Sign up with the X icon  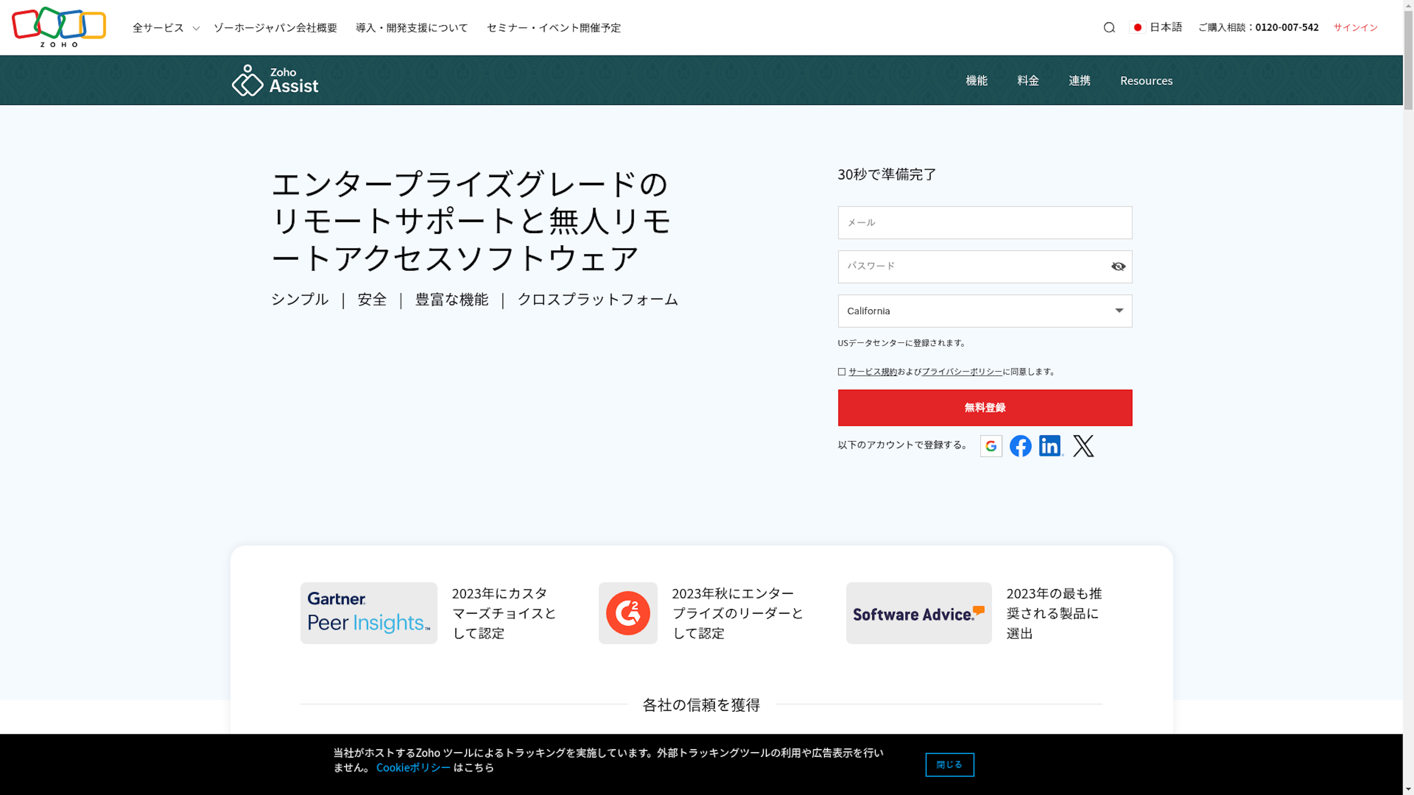[x=1083, y=446]
